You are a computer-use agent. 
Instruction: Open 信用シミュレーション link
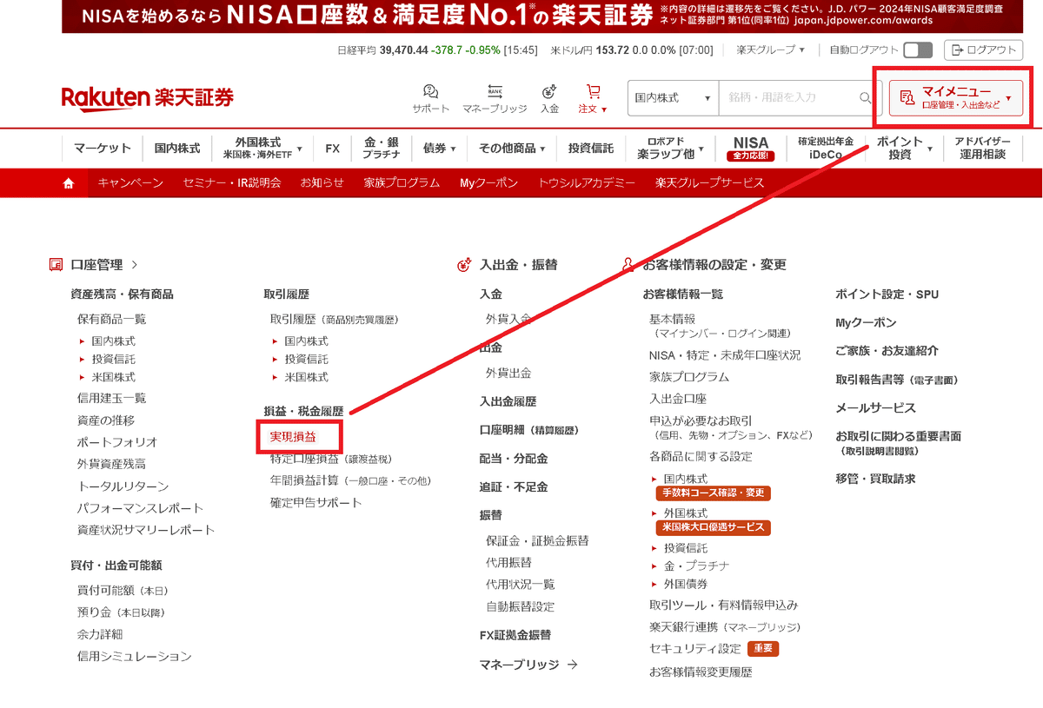135,657
